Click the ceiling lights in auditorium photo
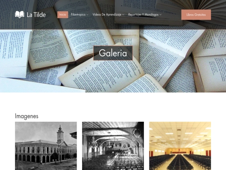226x170 pixels. coord(180,136)
